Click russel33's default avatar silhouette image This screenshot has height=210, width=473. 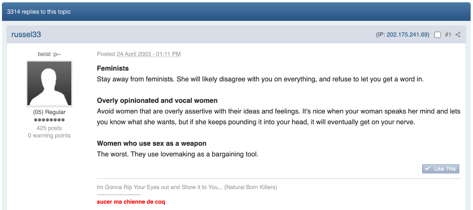[x=49, y=84]
